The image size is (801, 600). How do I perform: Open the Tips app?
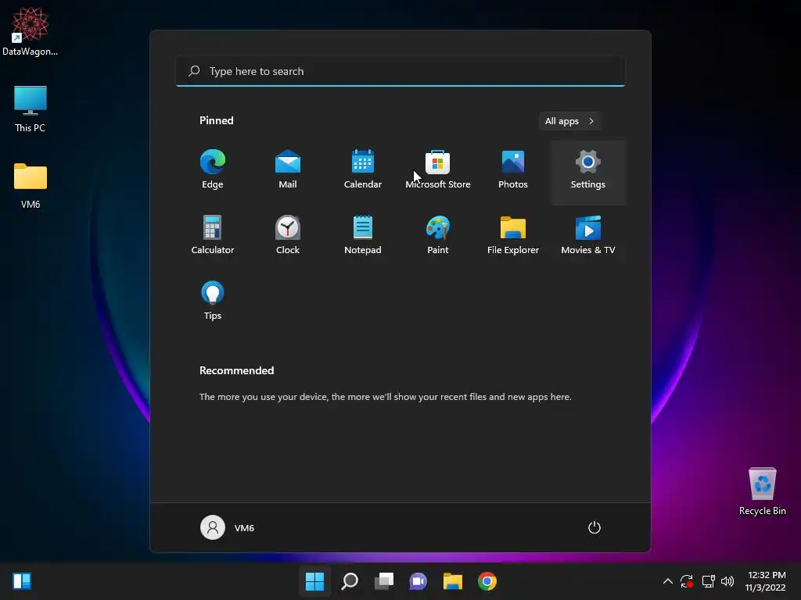click(x=213, y=301)
